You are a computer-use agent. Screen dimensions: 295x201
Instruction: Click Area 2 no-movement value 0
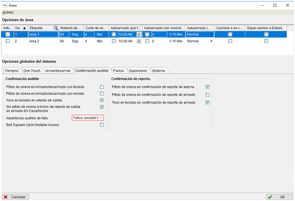pos(159,41)
